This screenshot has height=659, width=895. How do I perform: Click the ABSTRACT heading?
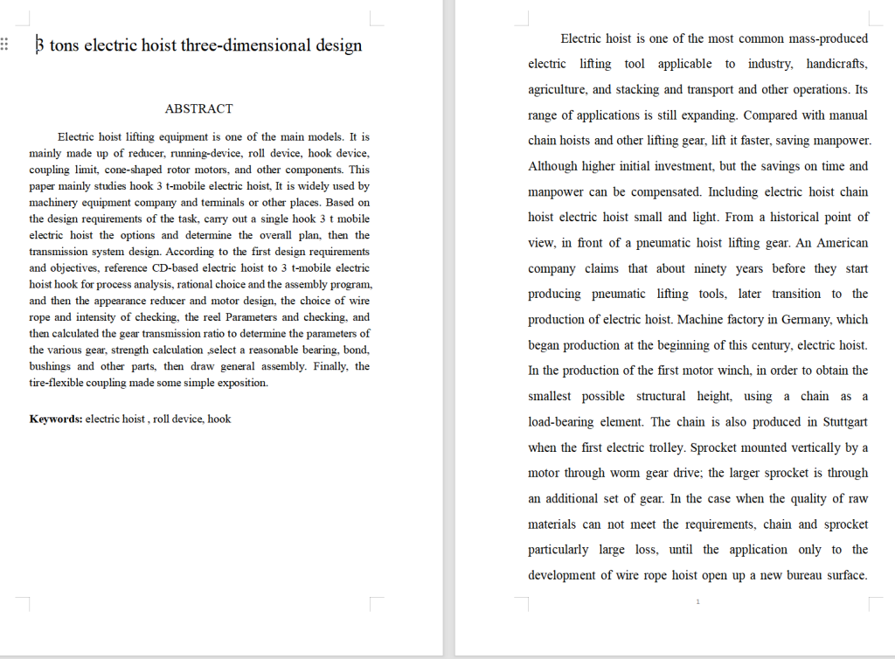tap(198, 108)
